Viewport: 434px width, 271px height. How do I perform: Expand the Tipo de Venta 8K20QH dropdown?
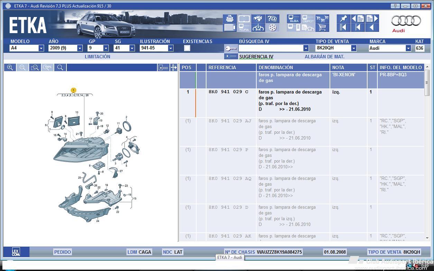[x=353, y=48]
